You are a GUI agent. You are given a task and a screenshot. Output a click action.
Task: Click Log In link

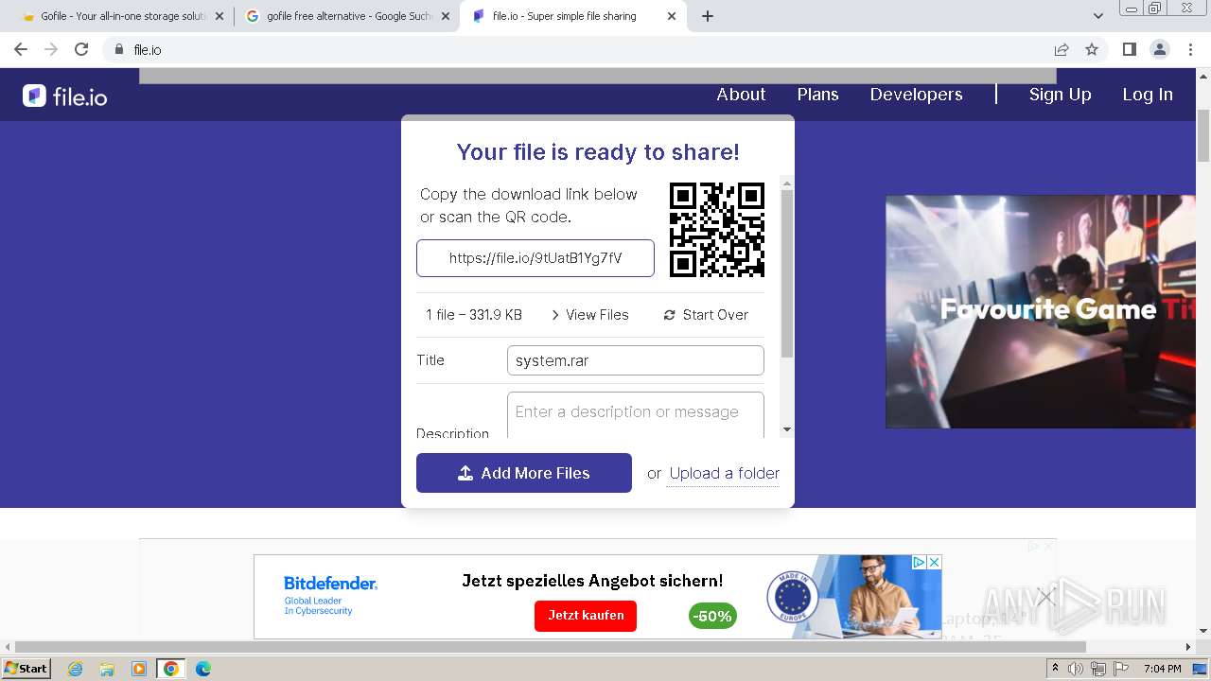[x=1148, y=95]
